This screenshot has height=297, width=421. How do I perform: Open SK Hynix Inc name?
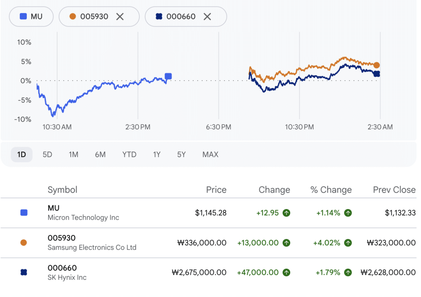[x=67, y=277]
